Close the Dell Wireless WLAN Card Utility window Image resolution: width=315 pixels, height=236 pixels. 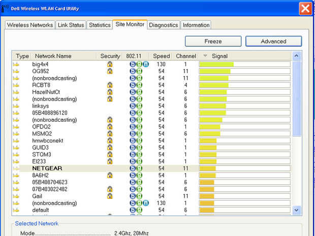tap(305, 9)
